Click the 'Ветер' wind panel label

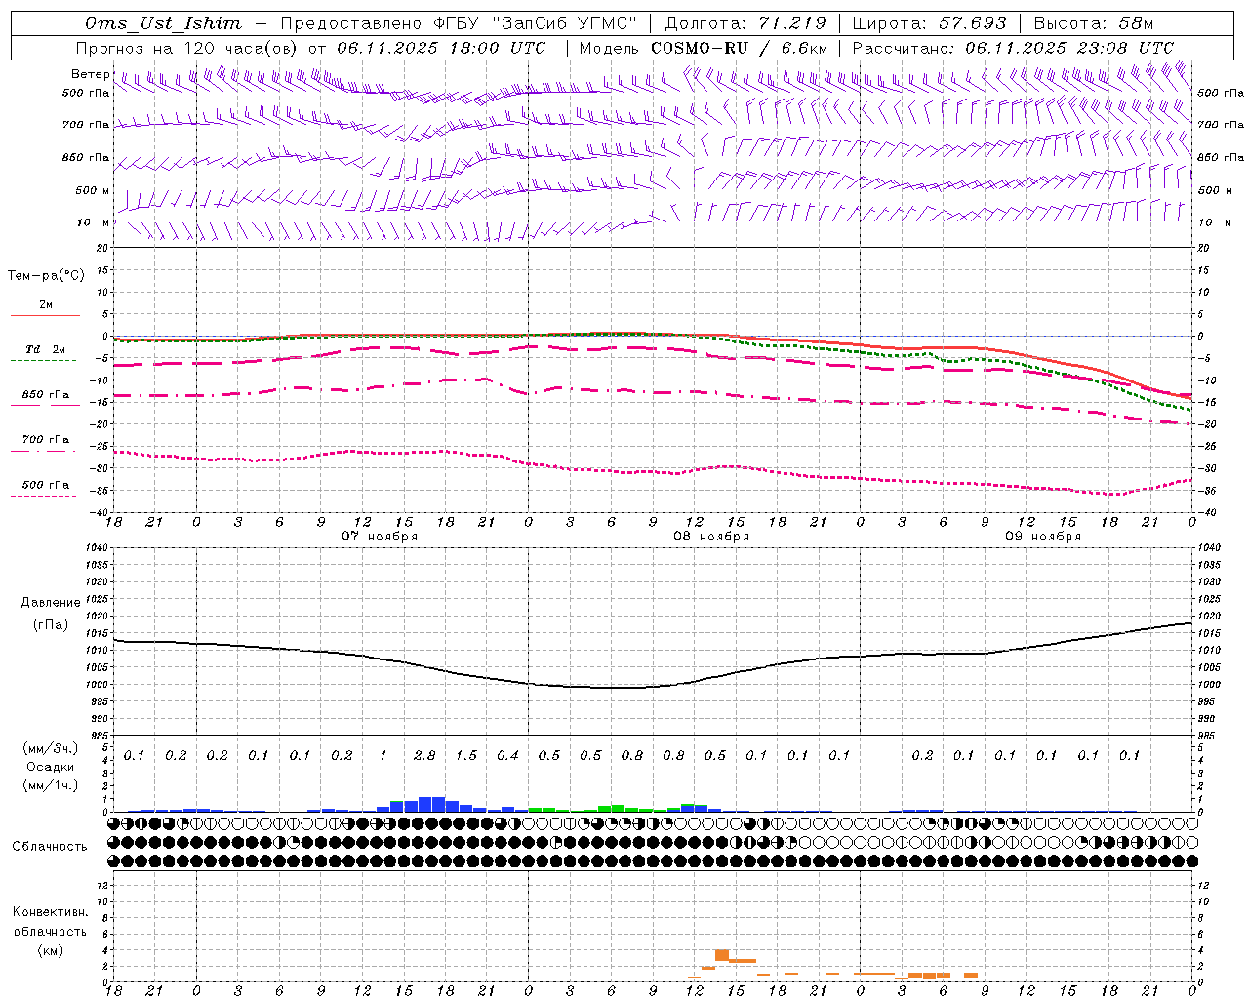point(90,74)
